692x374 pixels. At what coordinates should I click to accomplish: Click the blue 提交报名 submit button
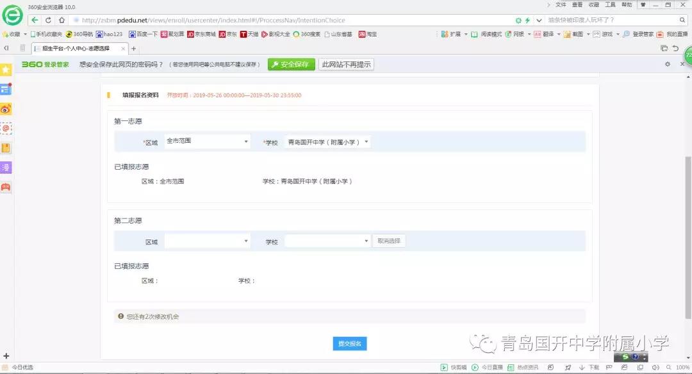tap(350, 344)
